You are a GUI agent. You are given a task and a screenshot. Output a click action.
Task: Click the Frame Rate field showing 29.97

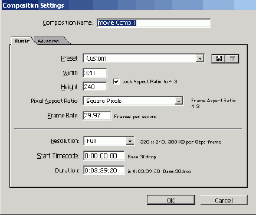click(97, 116)
